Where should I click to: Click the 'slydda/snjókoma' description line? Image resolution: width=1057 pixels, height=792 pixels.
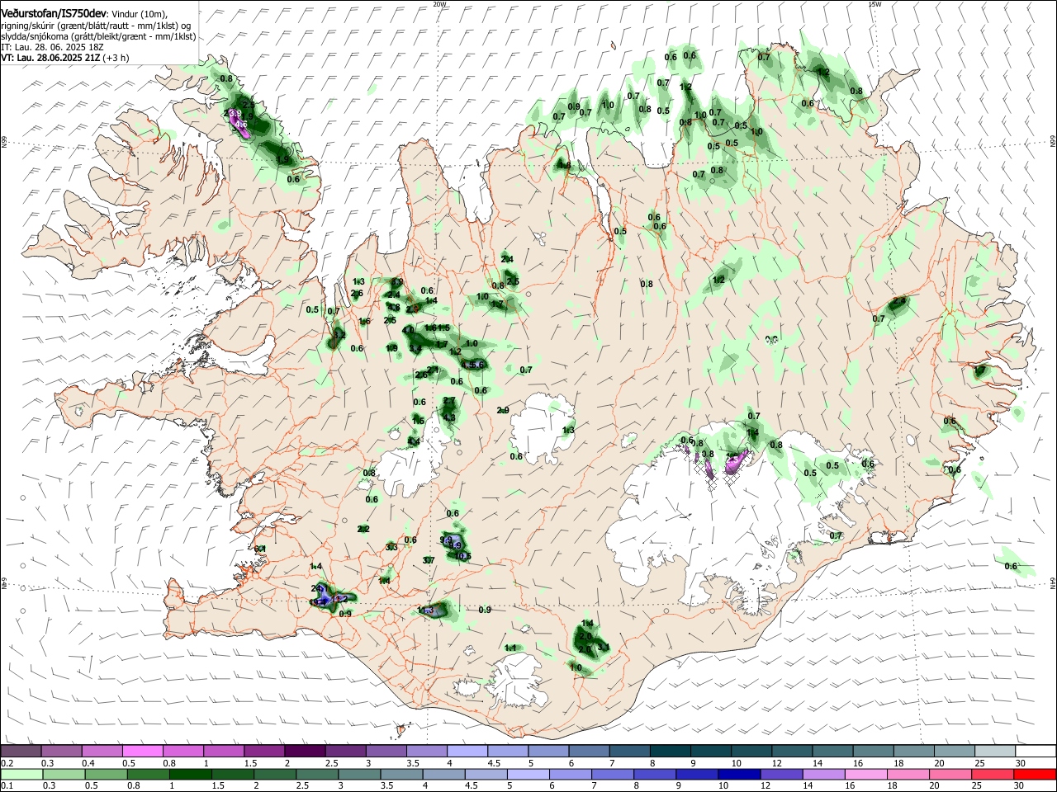pos(98,36)
